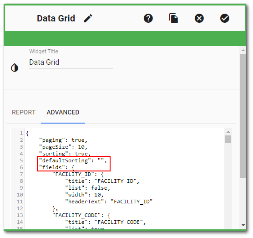Click the outer panel scrollbar thumb
The height and width of the screenshot is (238, 253).
243,116
